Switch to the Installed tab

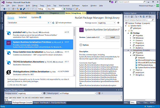click(23, 17)
